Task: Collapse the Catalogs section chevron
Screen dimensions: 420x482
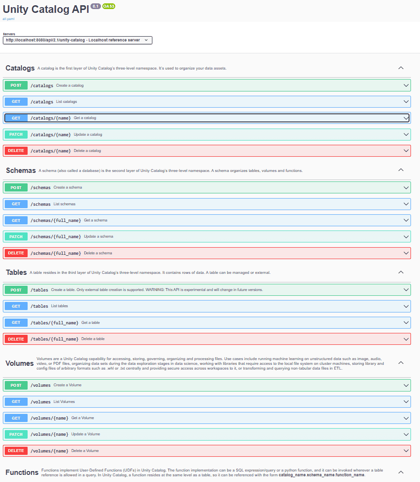Action: [x=400, y=68]
